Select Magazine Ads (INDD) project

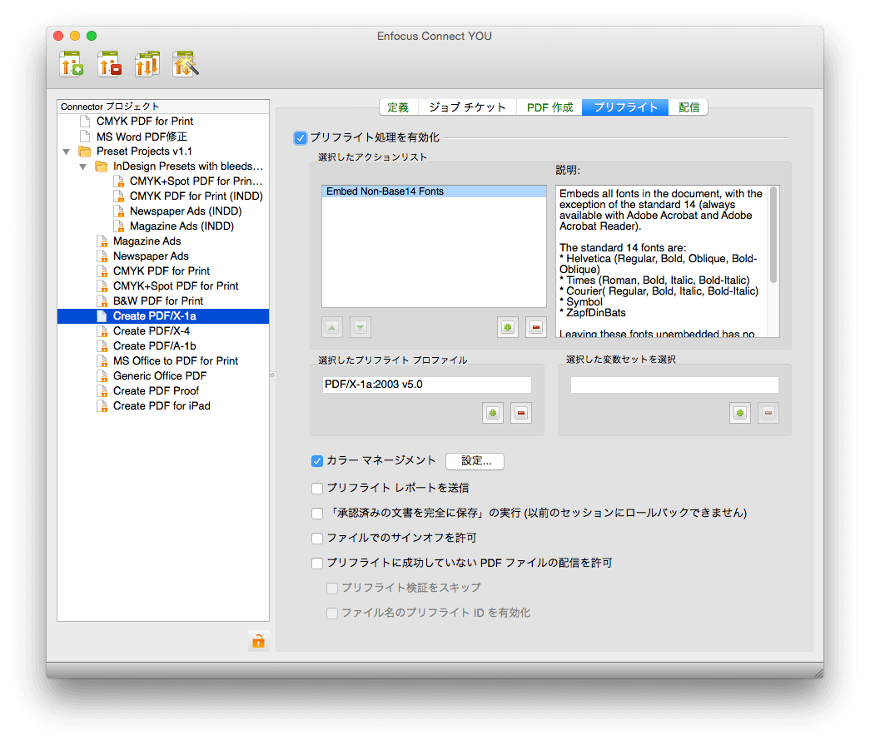[x=182, y=226]
